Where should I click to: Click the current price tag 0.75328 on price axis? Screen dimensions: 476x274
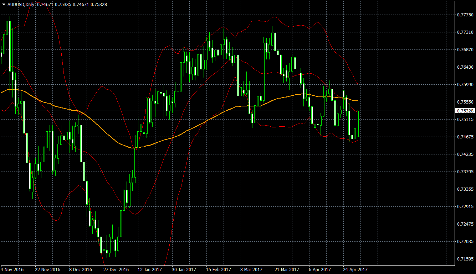(x=465, y=111)
